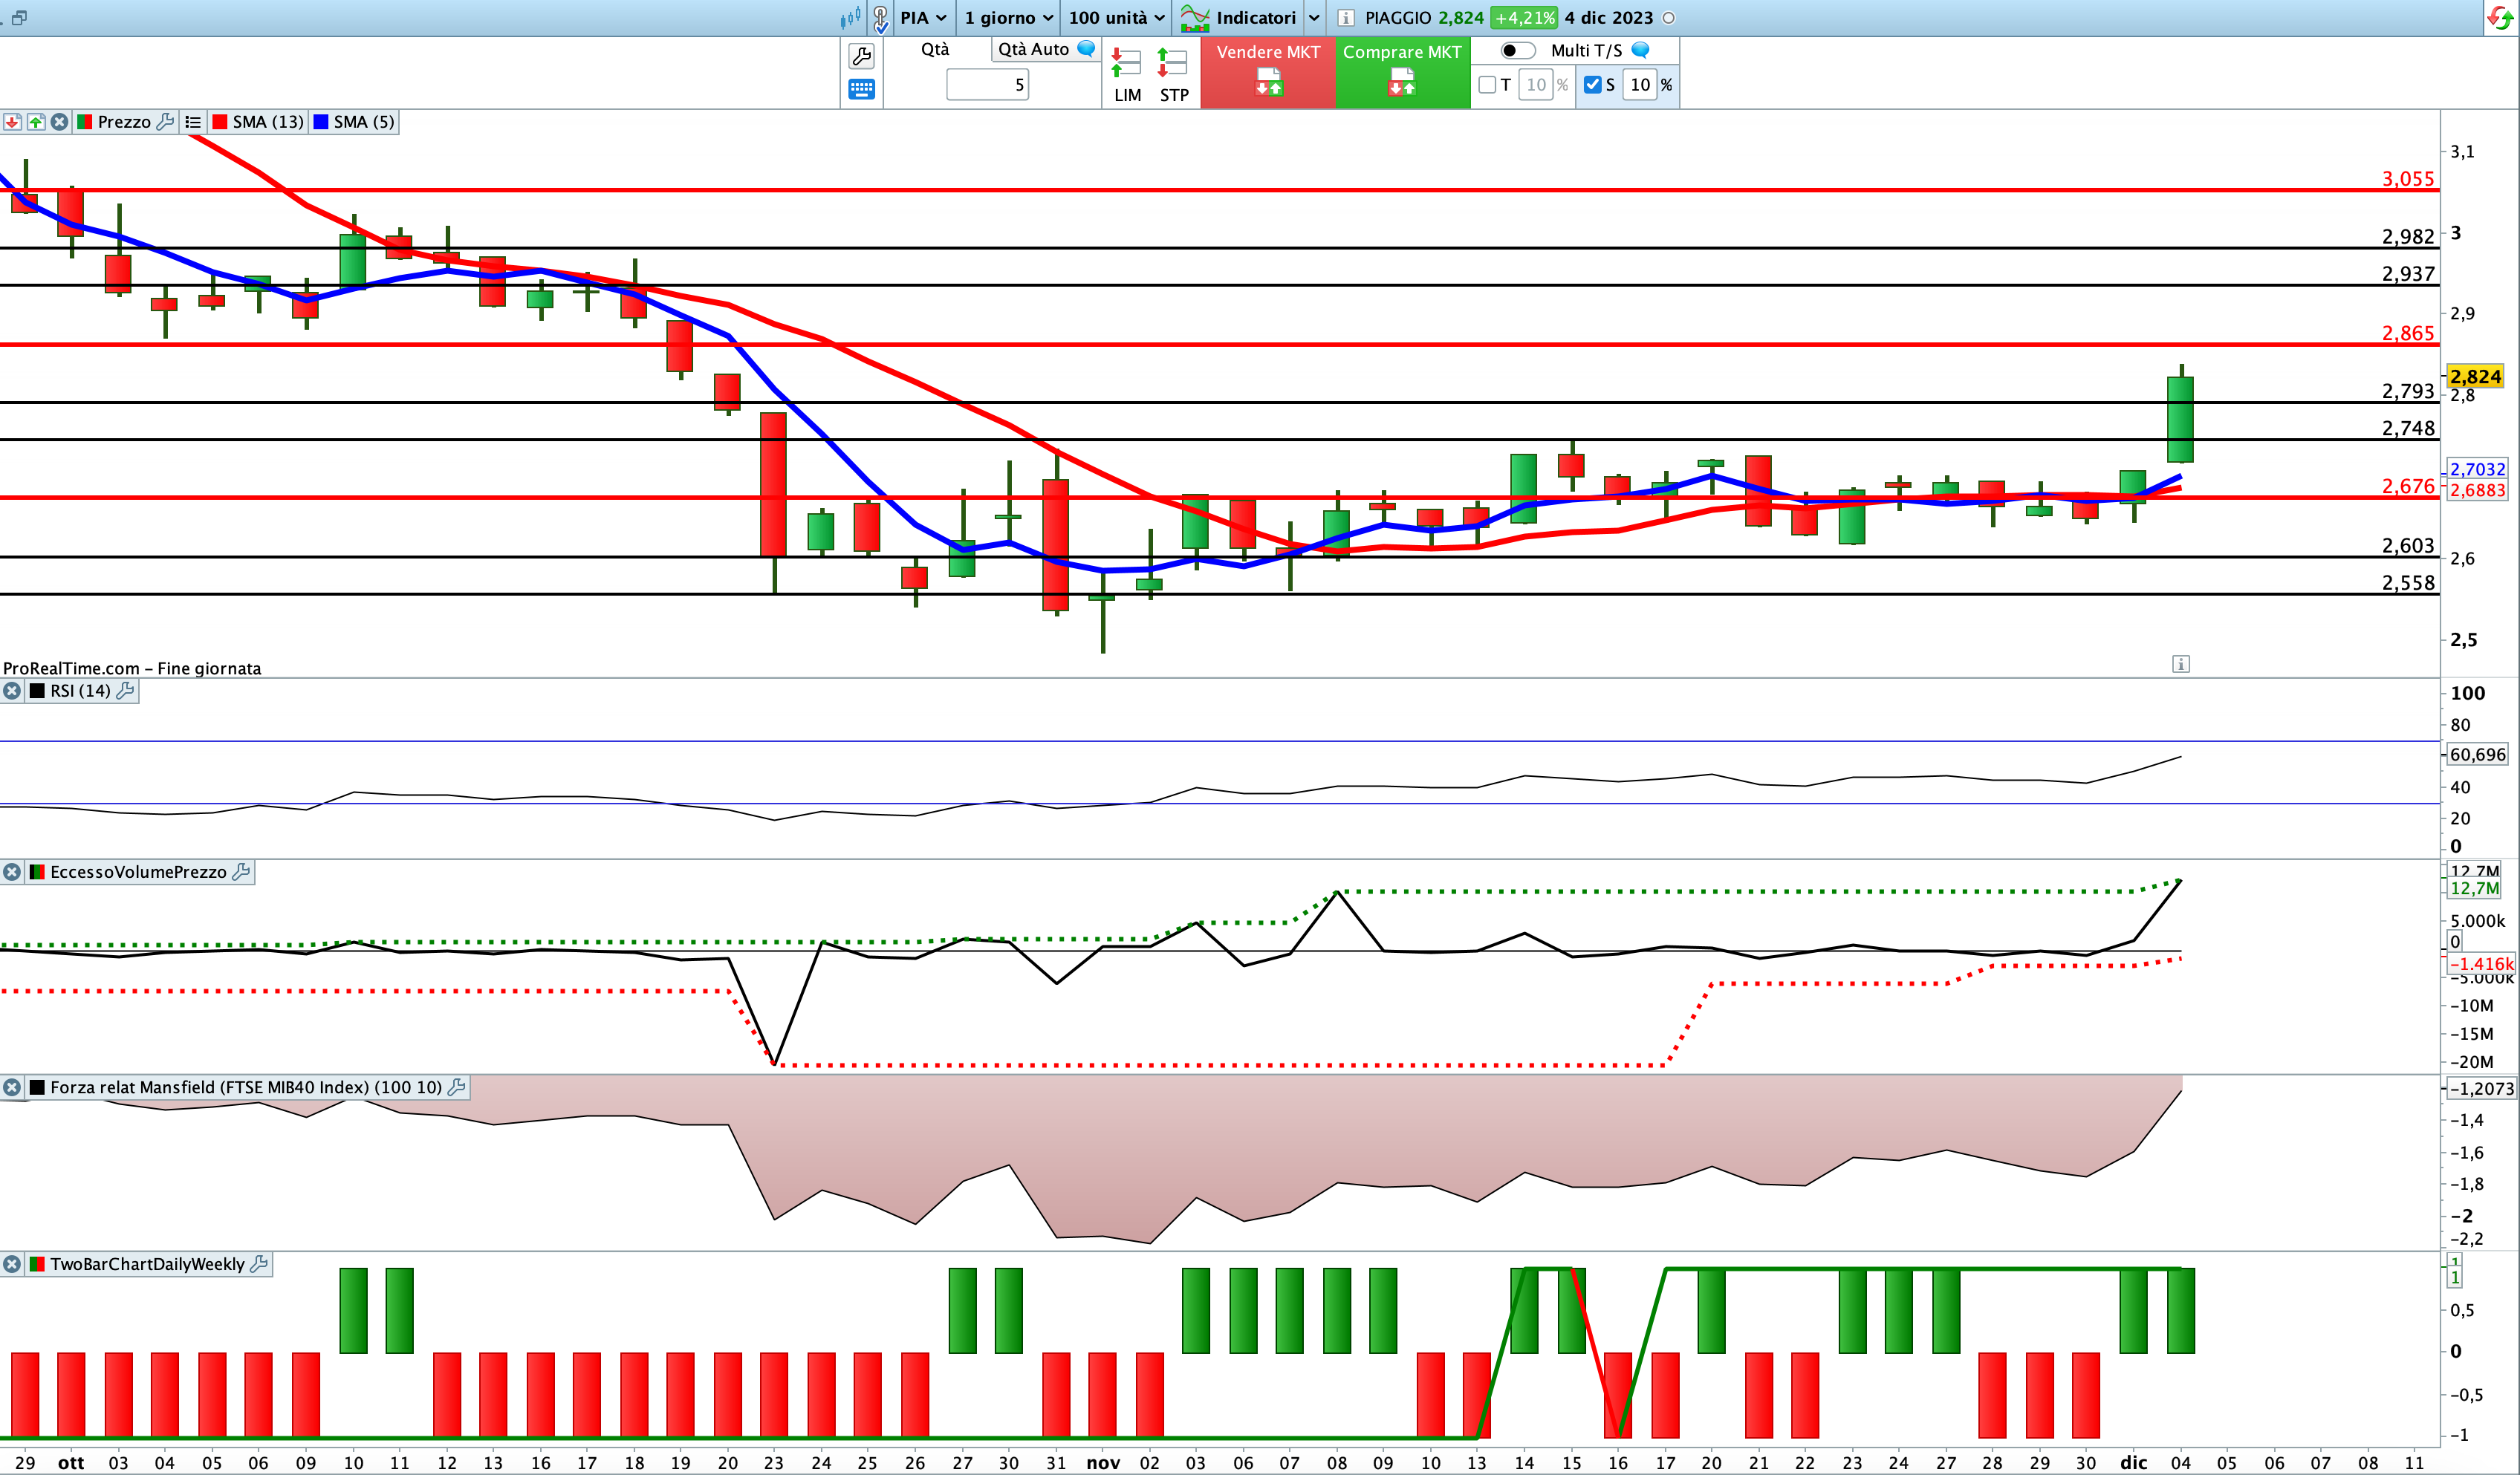Click the blue SMA (5) color swatch
This screenshot has height=1475, width=2520.
[321, 122]
